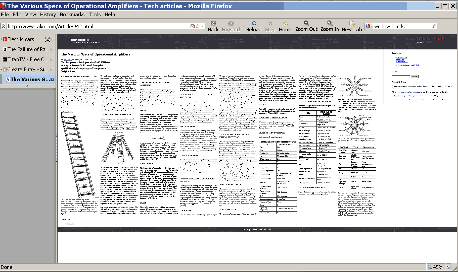Click the tall ladder illustration in article
Viewport: 458px width, 272px height.
point(78,155)
